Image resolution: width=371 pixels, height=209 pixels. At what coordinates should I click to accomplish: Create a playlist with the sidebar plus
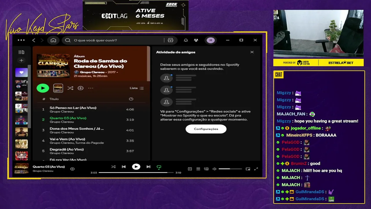pyautogui.click(x=21, y=60)
